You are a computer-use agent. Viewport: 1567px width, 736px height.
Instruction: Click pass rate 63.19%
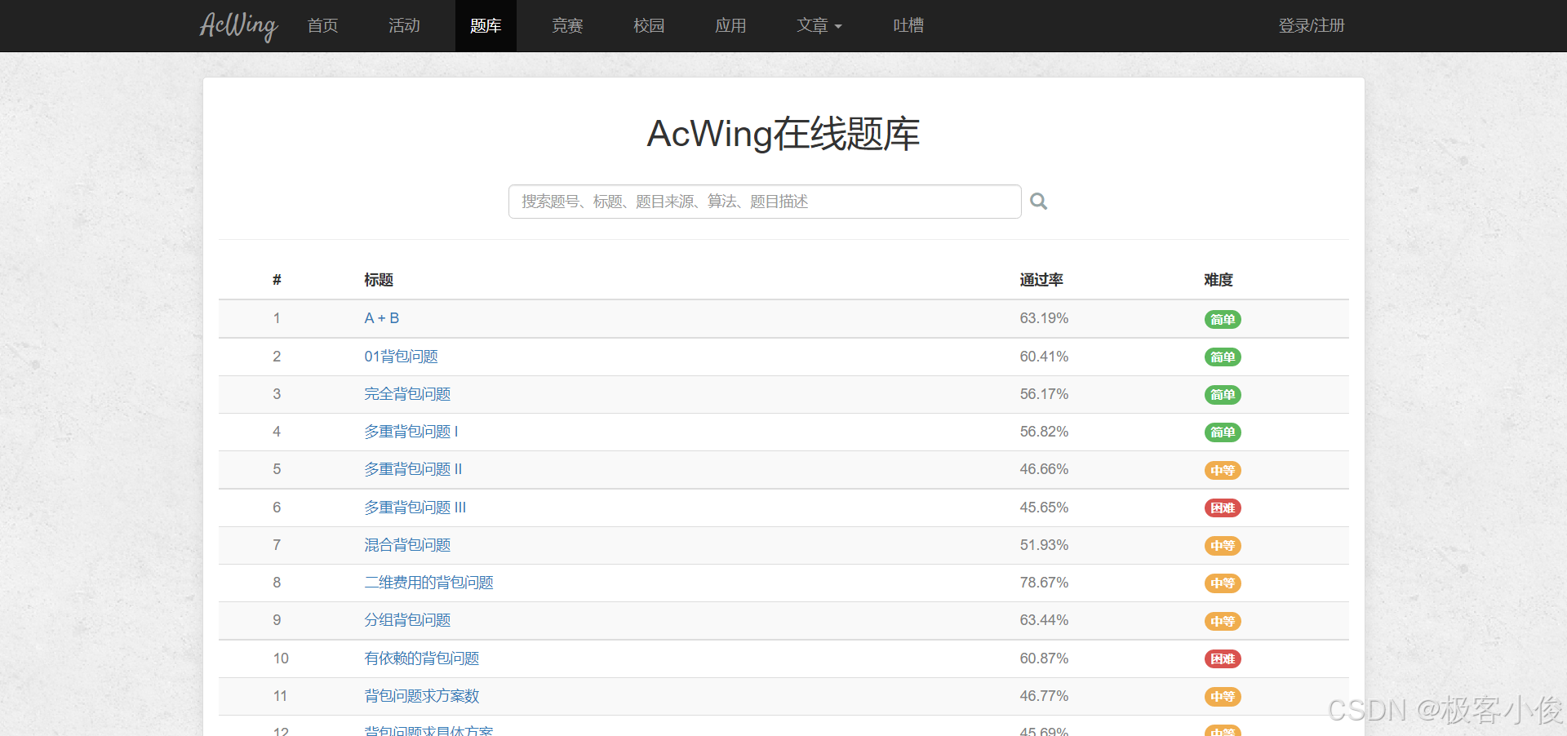click(1044, 318)
